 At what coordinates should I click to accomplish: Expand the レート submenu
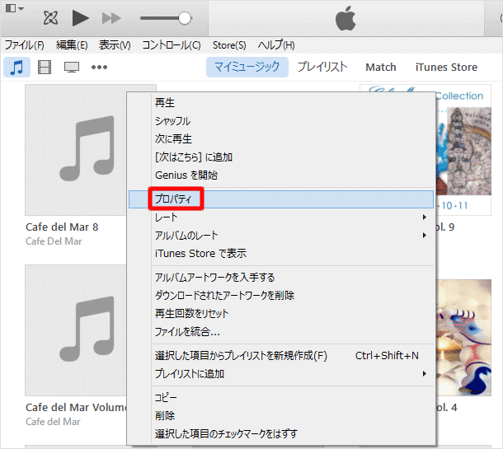[x=281, y=217]
